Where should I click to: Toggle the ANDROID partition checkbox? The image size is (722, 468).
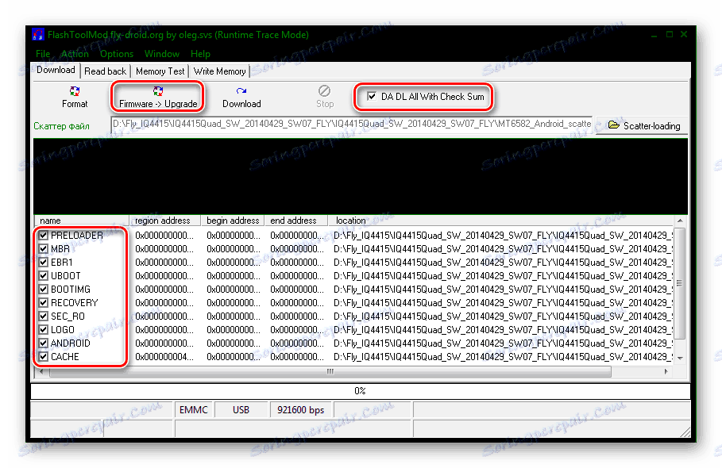(x=43, y=343)
